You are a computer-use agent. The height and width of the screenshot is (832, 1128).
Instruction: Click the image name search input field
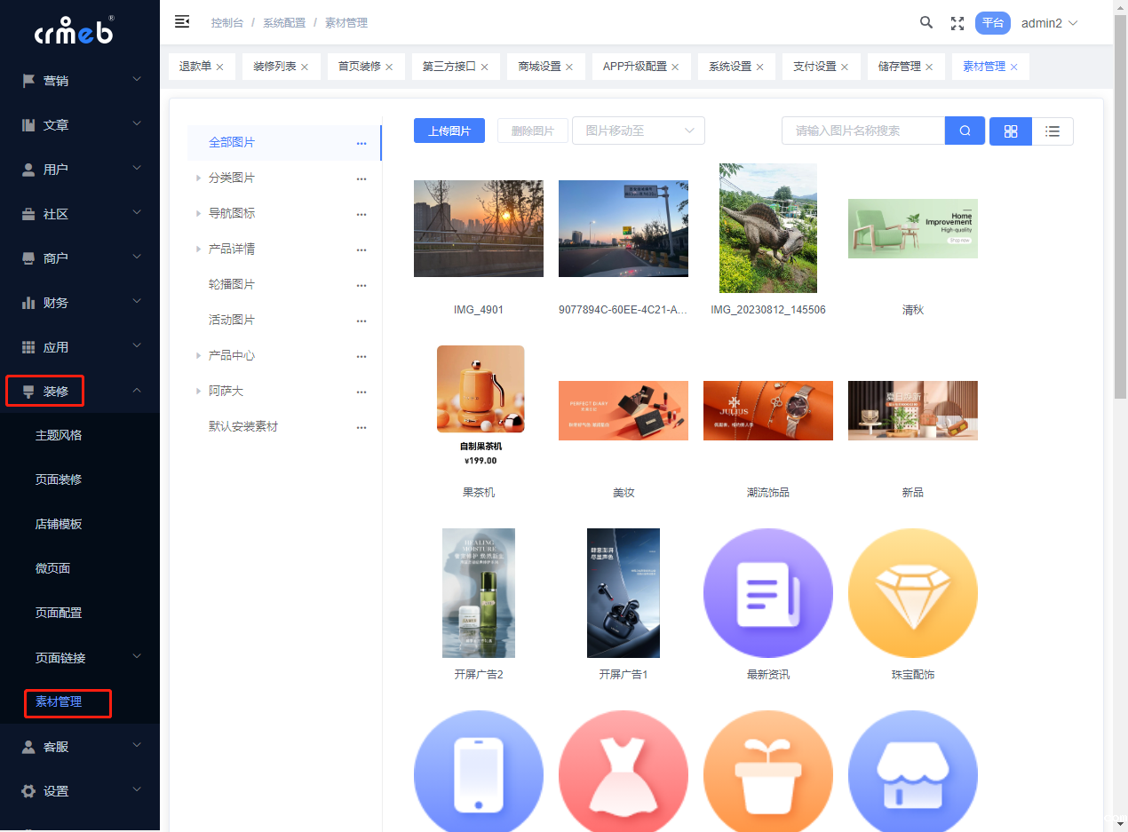pyautogui.click(x=862, y=131)
